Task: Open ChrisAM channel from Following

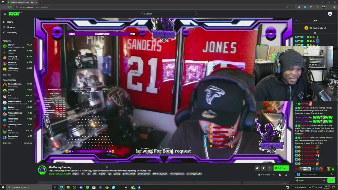Action: coord(17,52)
